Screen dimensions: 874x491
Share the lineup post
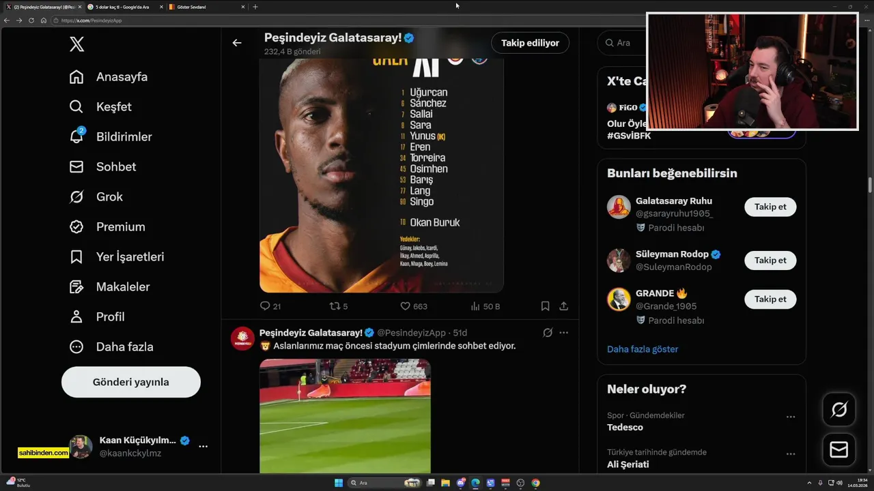564,307
